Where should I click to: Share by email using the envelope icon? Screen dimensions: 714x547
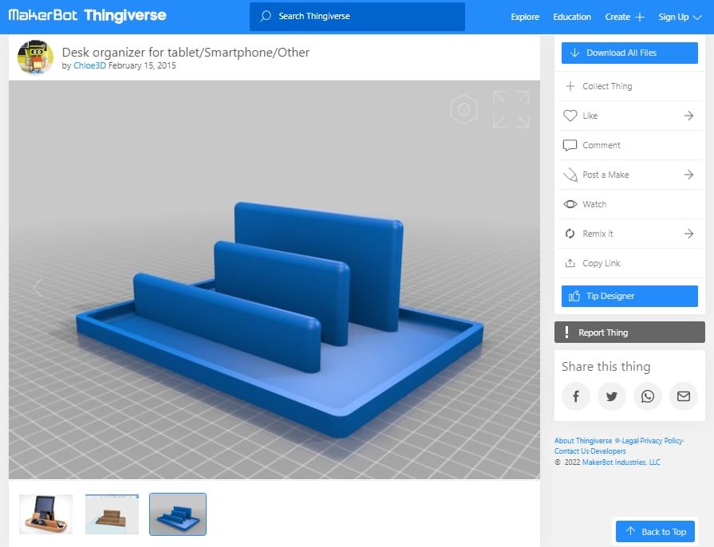pyautogui.click(x=683, y=396)
